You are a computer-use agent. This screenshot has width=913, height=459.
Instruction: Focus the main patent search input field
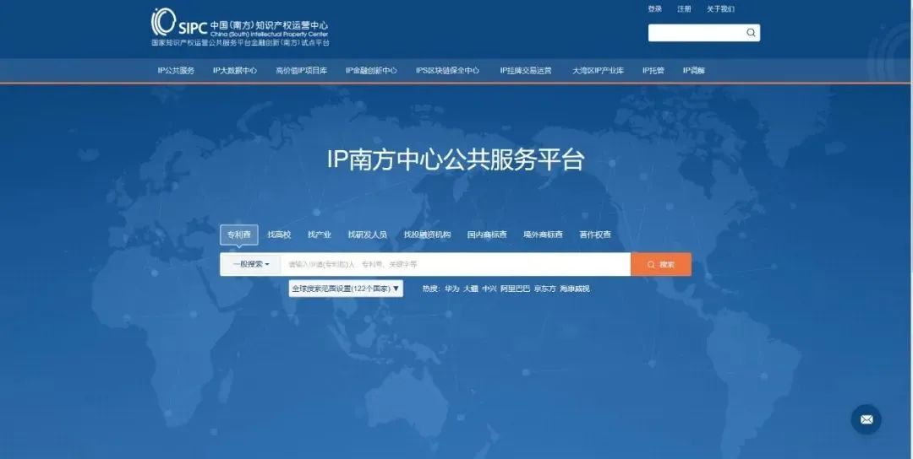tap(455, 264)
